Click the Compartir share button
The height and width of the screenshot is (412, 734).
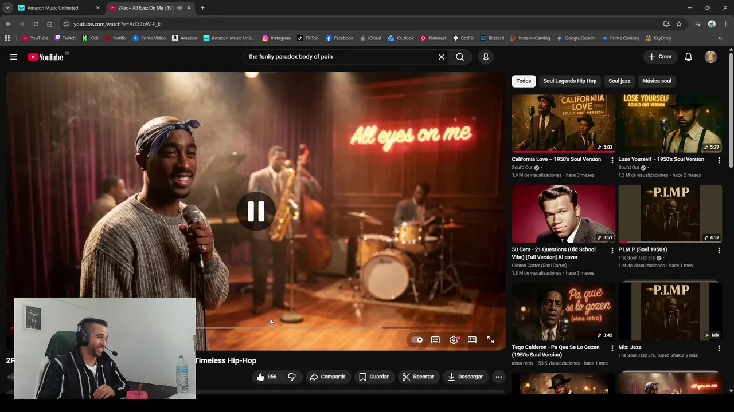pyautogui.click(x=327, y=377)
